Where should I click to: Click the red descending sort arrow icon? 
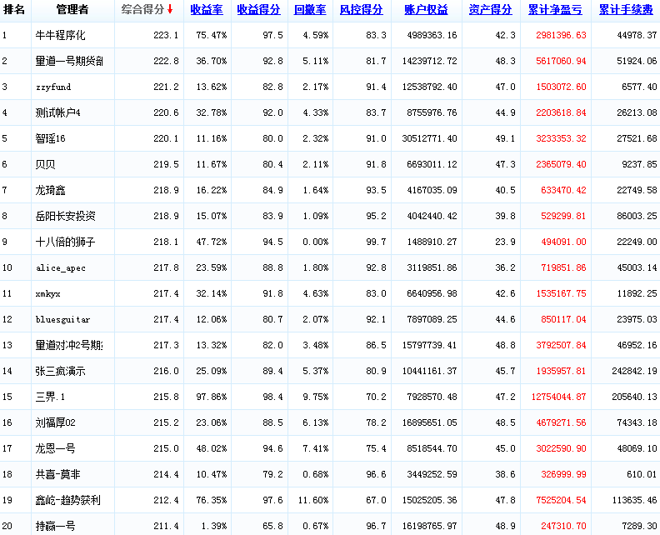(170, 10)
